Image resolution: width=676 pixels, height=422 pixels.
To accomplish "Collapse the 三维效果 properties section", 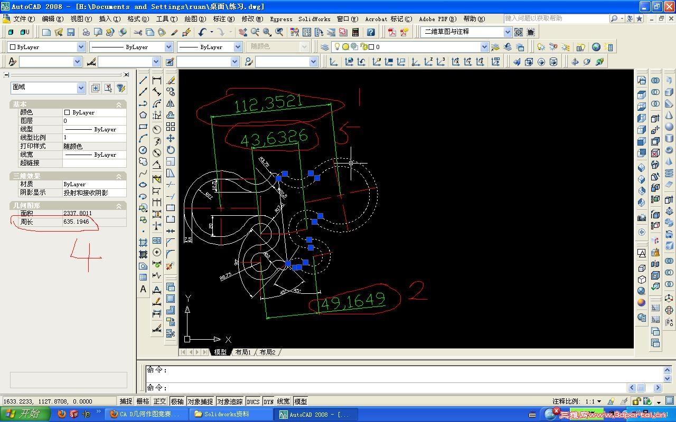I will 119,176.
